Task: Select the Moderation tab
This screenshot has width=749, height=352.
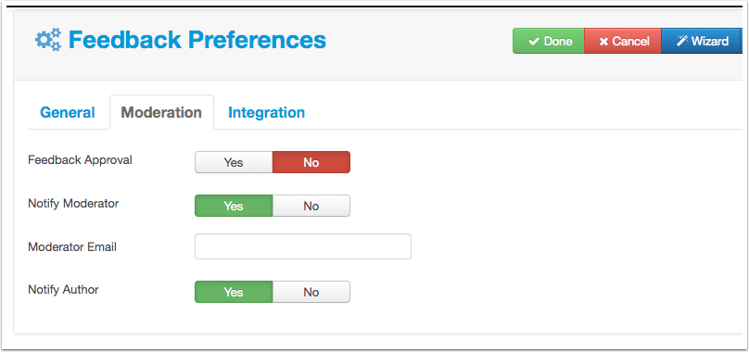Action: (x=161, y=112)
